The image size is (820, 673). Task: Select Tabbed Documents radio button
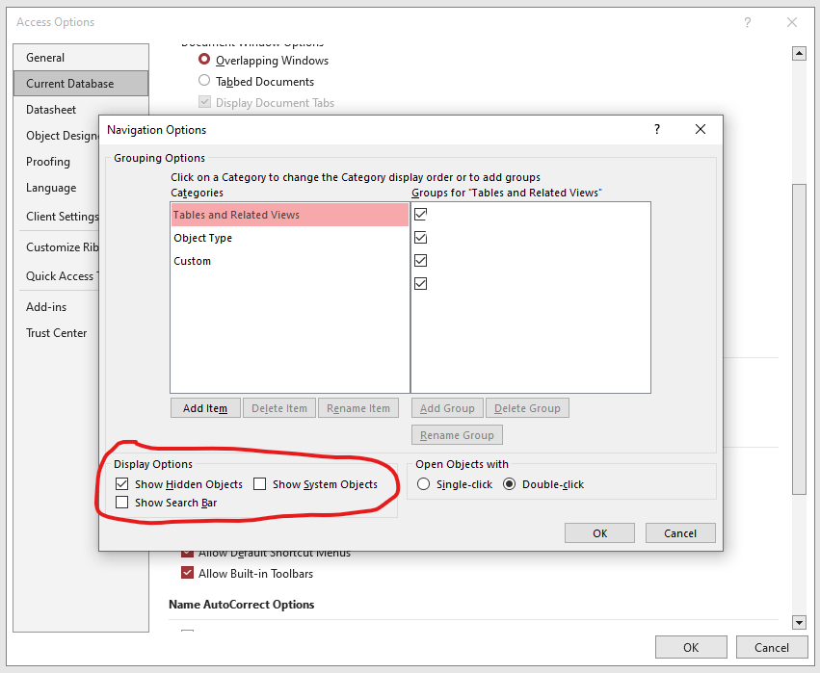pos(204,81)
